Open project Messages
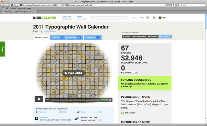Screen dimensions: 207x126 [152, 37]
